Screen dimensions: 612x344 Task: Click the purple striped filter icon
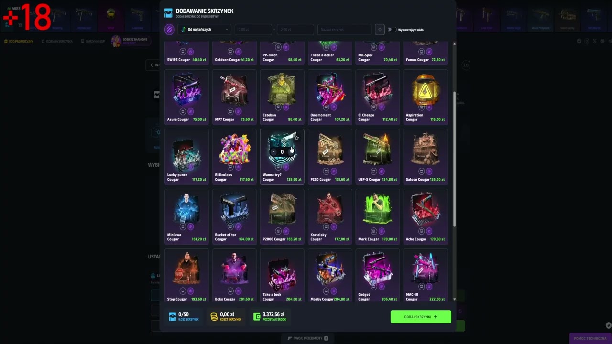point(169,30)
